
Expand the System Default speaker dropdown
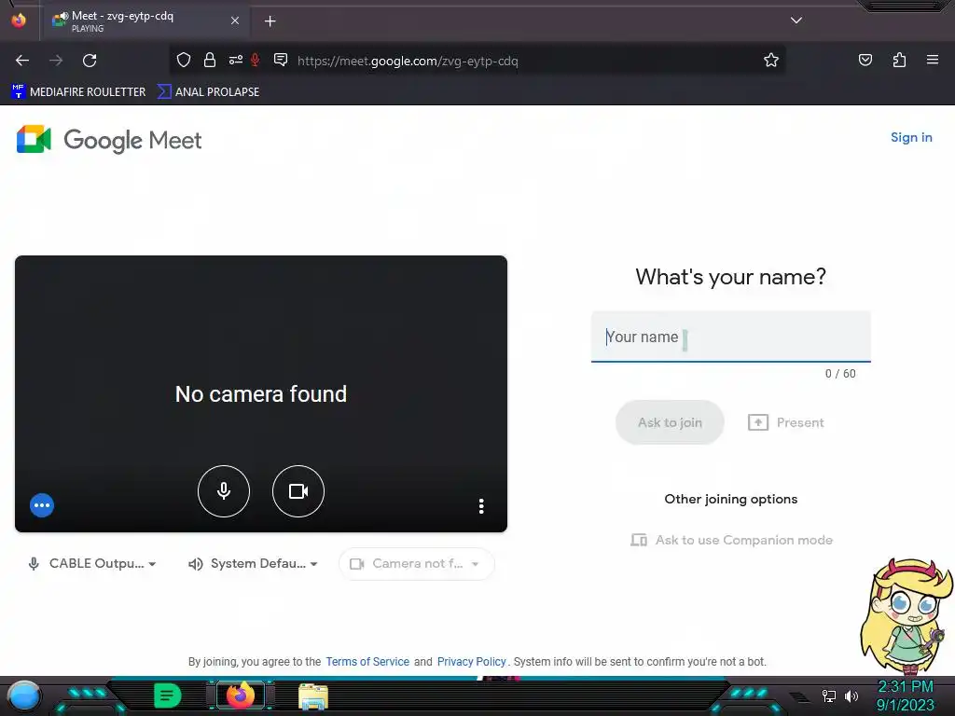(253, 564)
